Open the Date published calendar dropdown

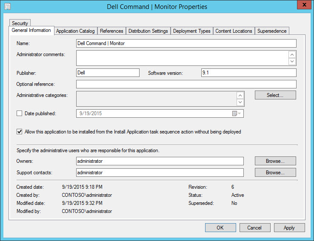[236, 113]
